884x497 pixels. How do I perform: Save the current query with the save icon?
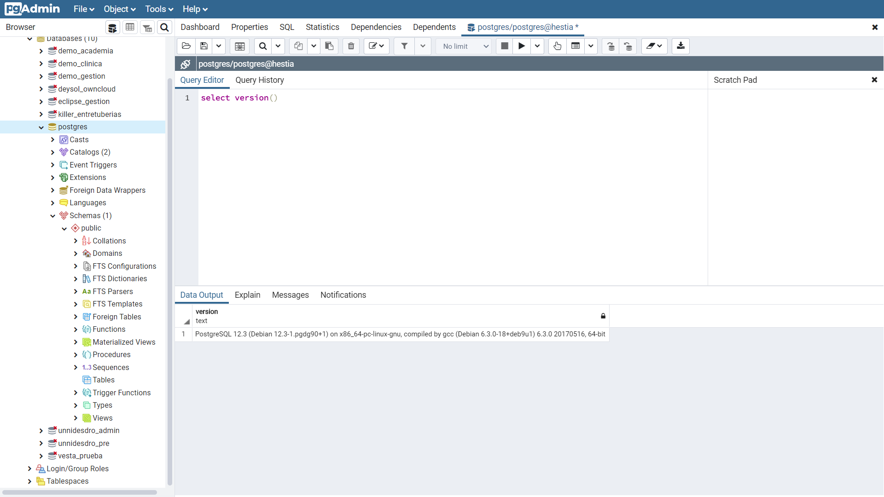pos(204,46)
